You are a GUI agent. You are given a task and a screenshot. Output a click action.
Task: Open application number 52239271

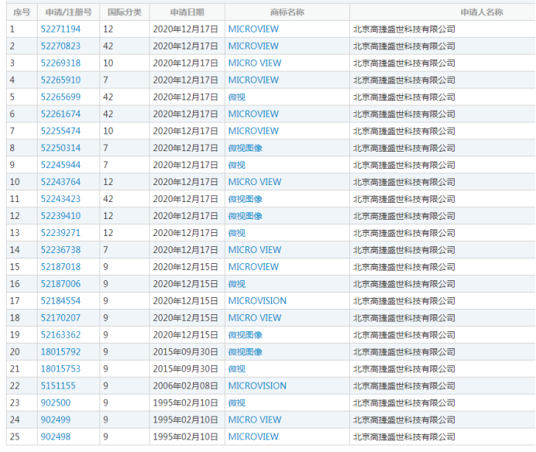tap(60, 233)
